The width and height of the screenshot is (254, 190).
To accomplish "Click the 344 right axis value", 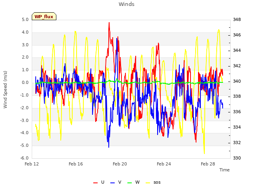I will (237, 51).
